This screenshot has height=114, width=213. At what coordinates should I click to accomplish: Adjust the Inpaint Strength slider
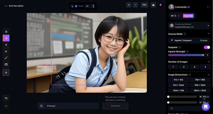tap(186, 55)
